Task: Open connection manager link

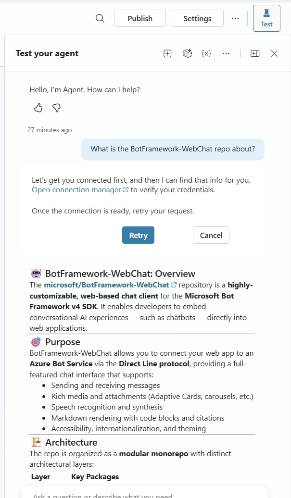Action: [76, 190]
